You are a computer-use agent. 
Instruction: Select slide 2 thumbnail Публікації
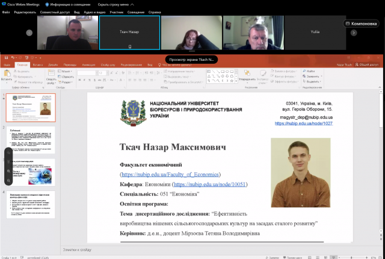coord(31,140)
